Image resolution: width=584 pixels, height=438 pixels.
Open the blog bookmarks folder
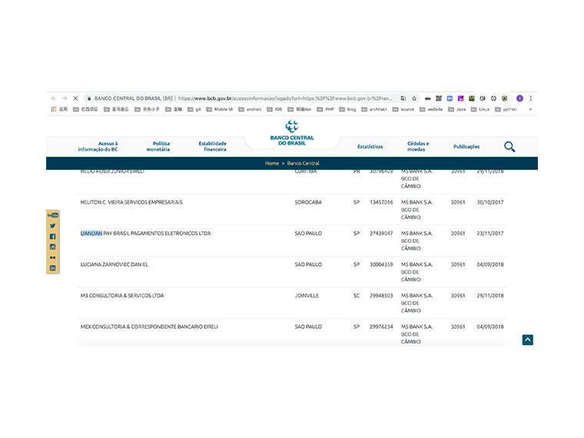pos(348,109)
